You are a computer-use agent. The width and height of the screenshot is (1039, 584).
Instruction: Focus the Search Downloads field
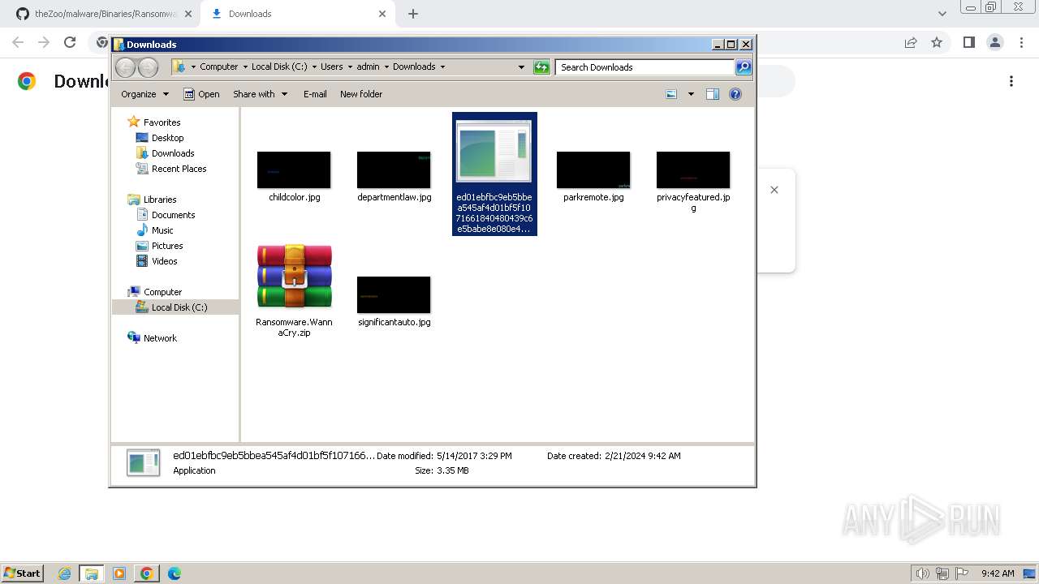[x=645, y=67]
